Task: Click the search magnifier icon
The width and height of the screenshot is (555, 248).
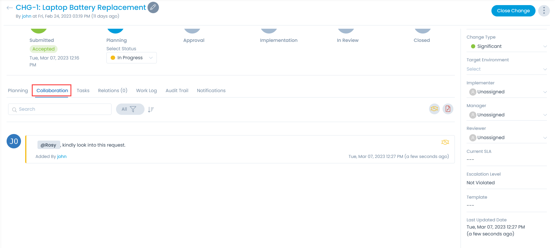Action: pyautogui.click(x=14, y=110)
